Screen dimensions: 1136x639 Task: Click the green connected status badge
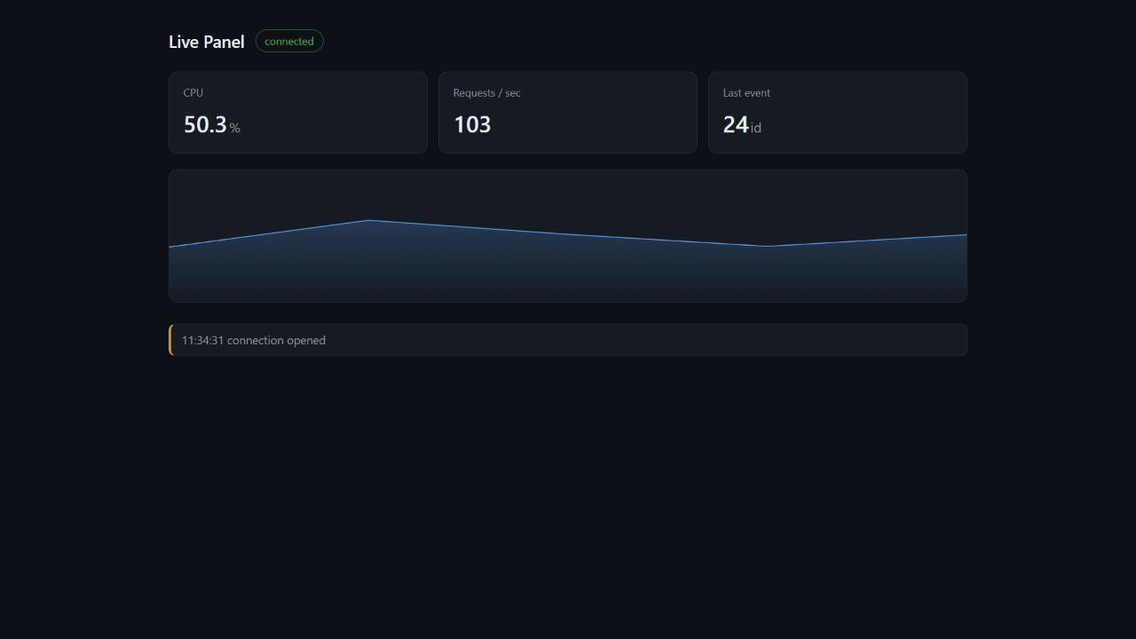click(289, 41)
